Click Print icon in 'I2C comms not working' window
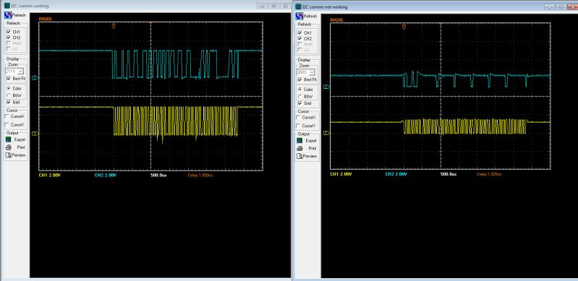Image resolution: width=578 pixels, height=281 pixels. click(300, 148)
